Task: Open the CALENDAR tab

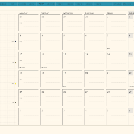Action: click(x=3, y=4)
